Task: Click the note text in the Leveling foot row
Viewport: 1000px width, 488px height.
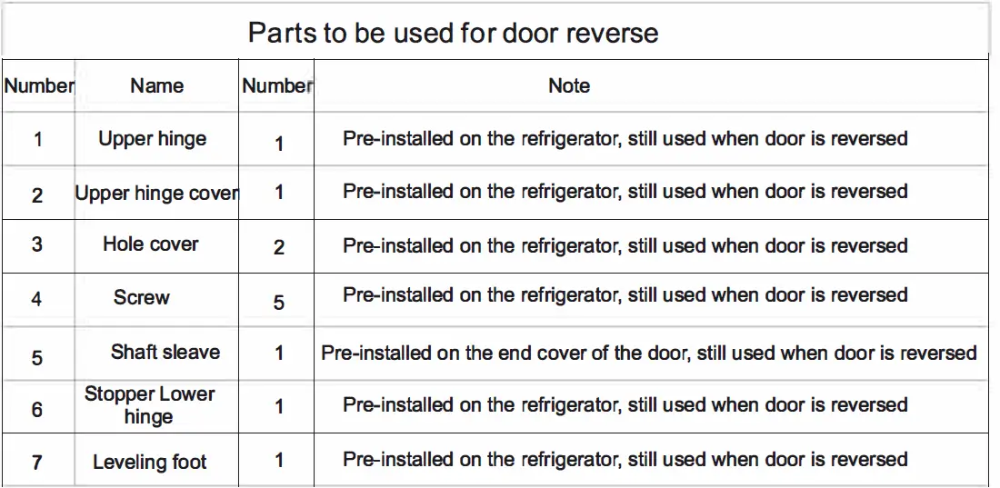Action: (x=625, y=460)
